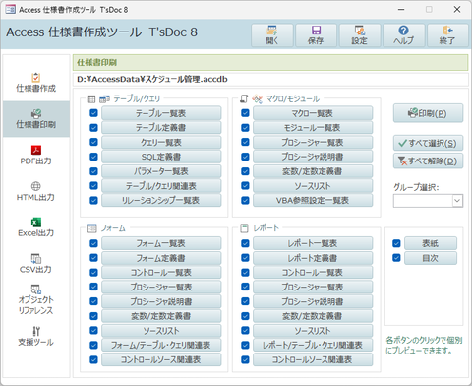Preview テーブル/クエリ関連表 button
Viewport: 472px width, 386px height.
point(161,186)
